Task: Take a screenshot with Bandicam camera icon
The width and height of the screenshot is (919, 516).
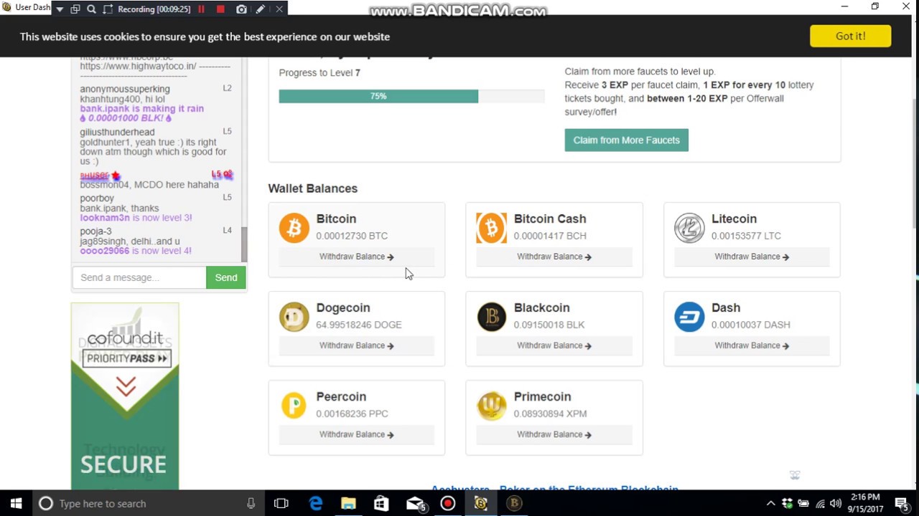Action: [241, 9]
